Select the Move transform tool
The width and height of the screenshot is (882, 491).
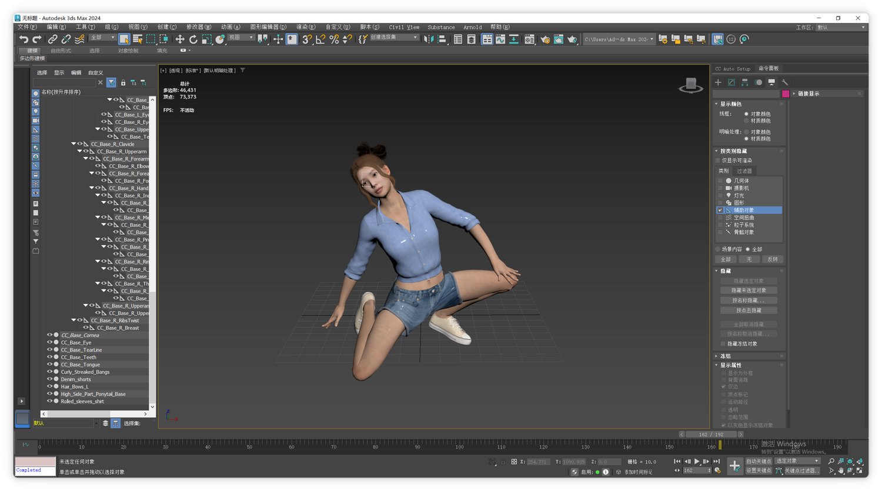pos(179,39)
